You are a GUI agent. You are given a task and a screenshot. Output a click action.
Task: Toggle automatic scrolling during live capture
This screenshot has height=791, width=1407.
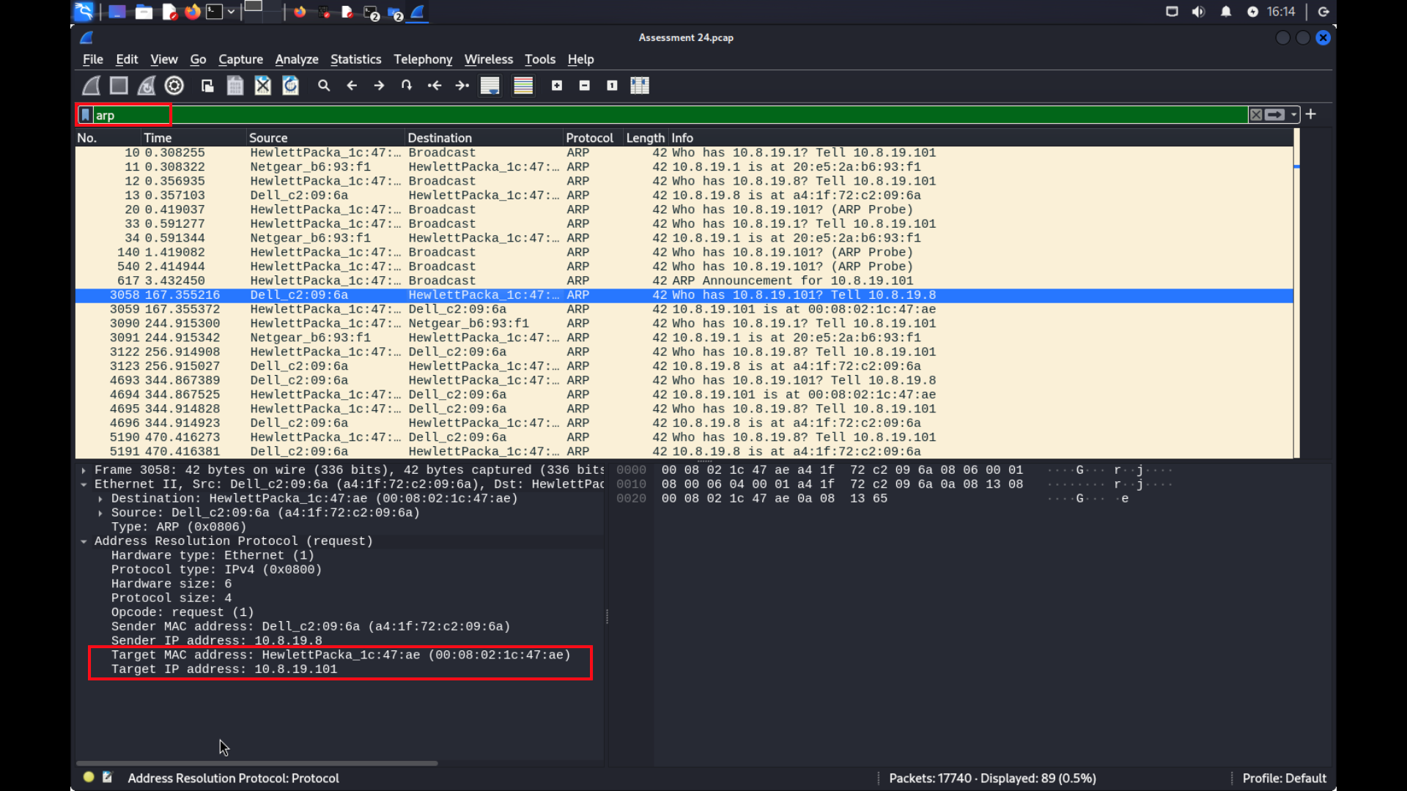(490, 86)
